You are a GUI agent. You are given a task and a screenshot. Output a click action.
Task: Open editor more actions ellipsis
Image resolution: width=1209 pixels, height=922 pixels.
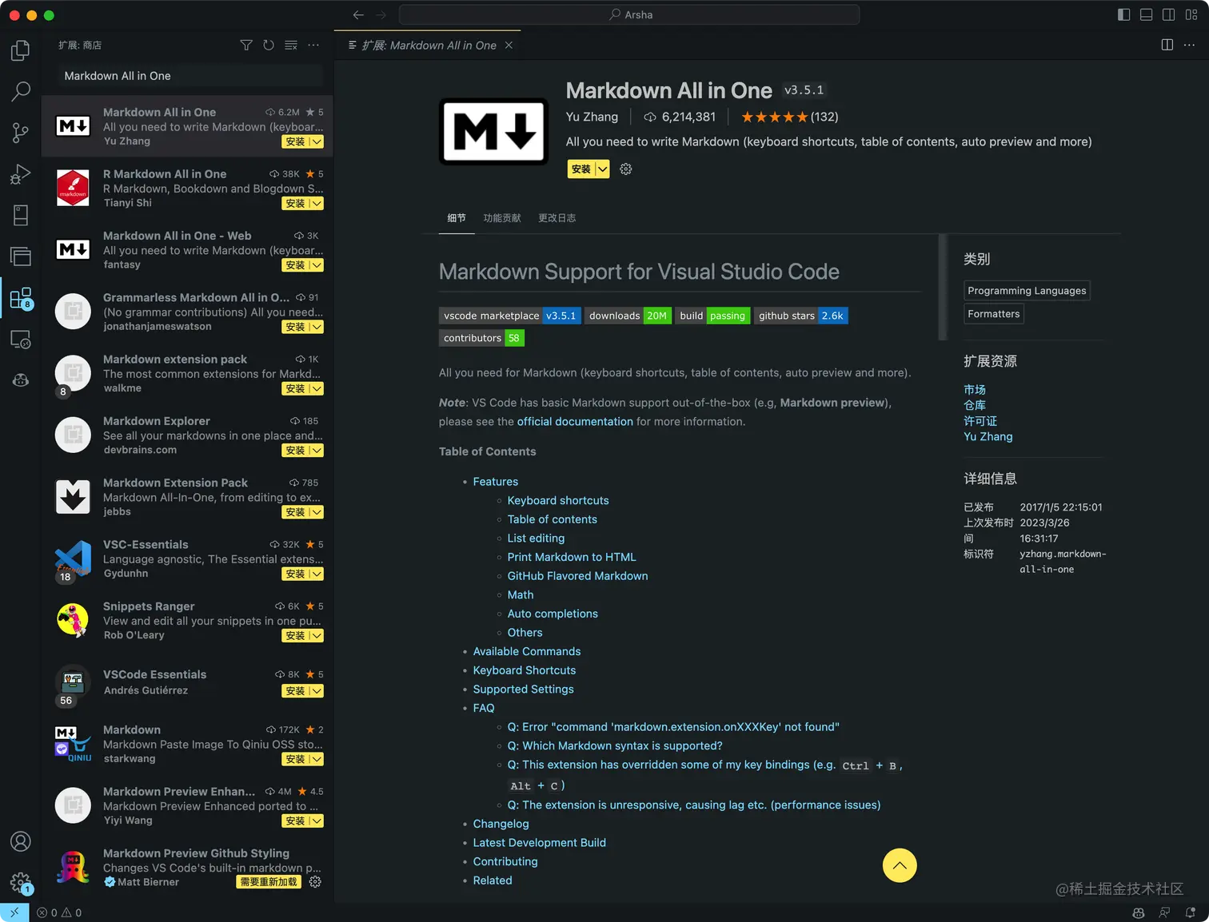1190,45
